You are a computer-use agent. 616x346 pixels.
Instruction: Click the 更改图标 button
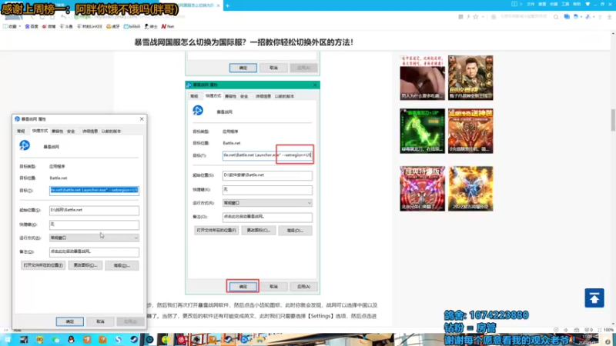coord(85,265)
